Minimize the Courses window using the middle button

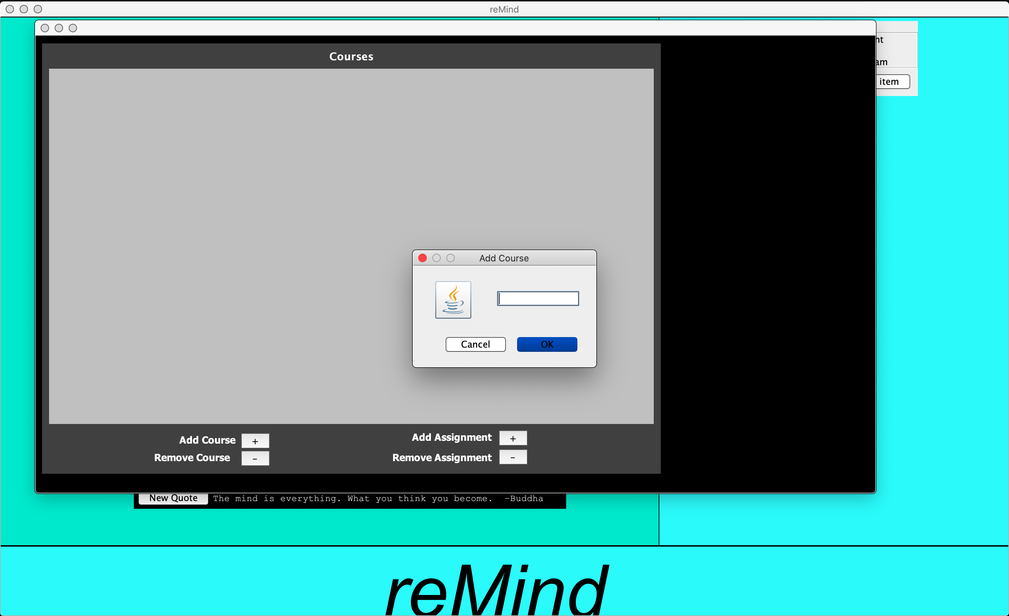(59, 28)
